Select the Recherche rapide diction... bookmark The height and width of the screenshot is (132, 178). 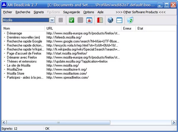coord(25,45)
